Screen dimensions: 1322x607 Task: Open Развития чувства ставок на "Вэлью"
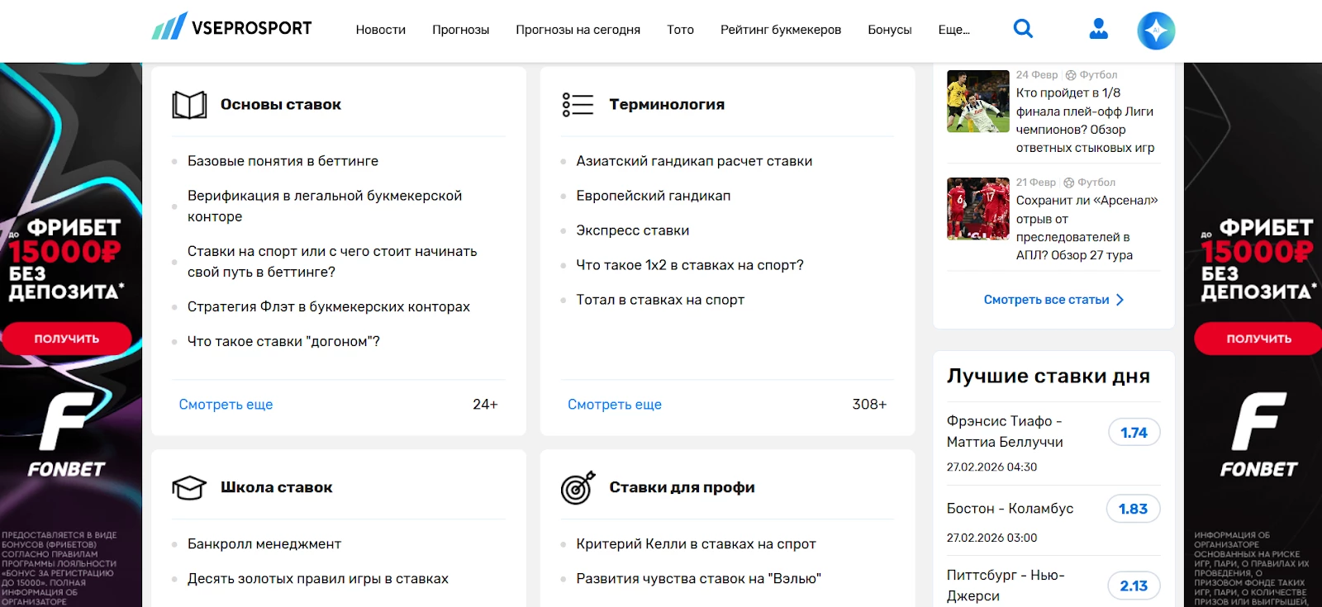(x=699, y=579)
